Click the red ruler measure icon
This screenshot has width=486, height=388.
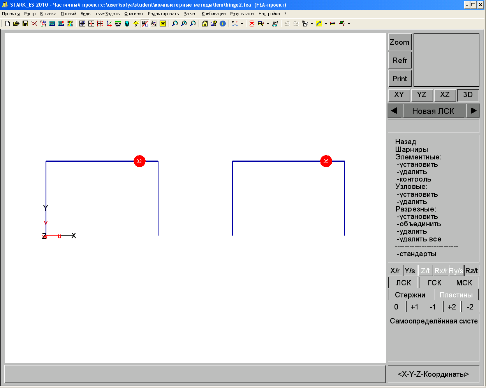point(333,24)
